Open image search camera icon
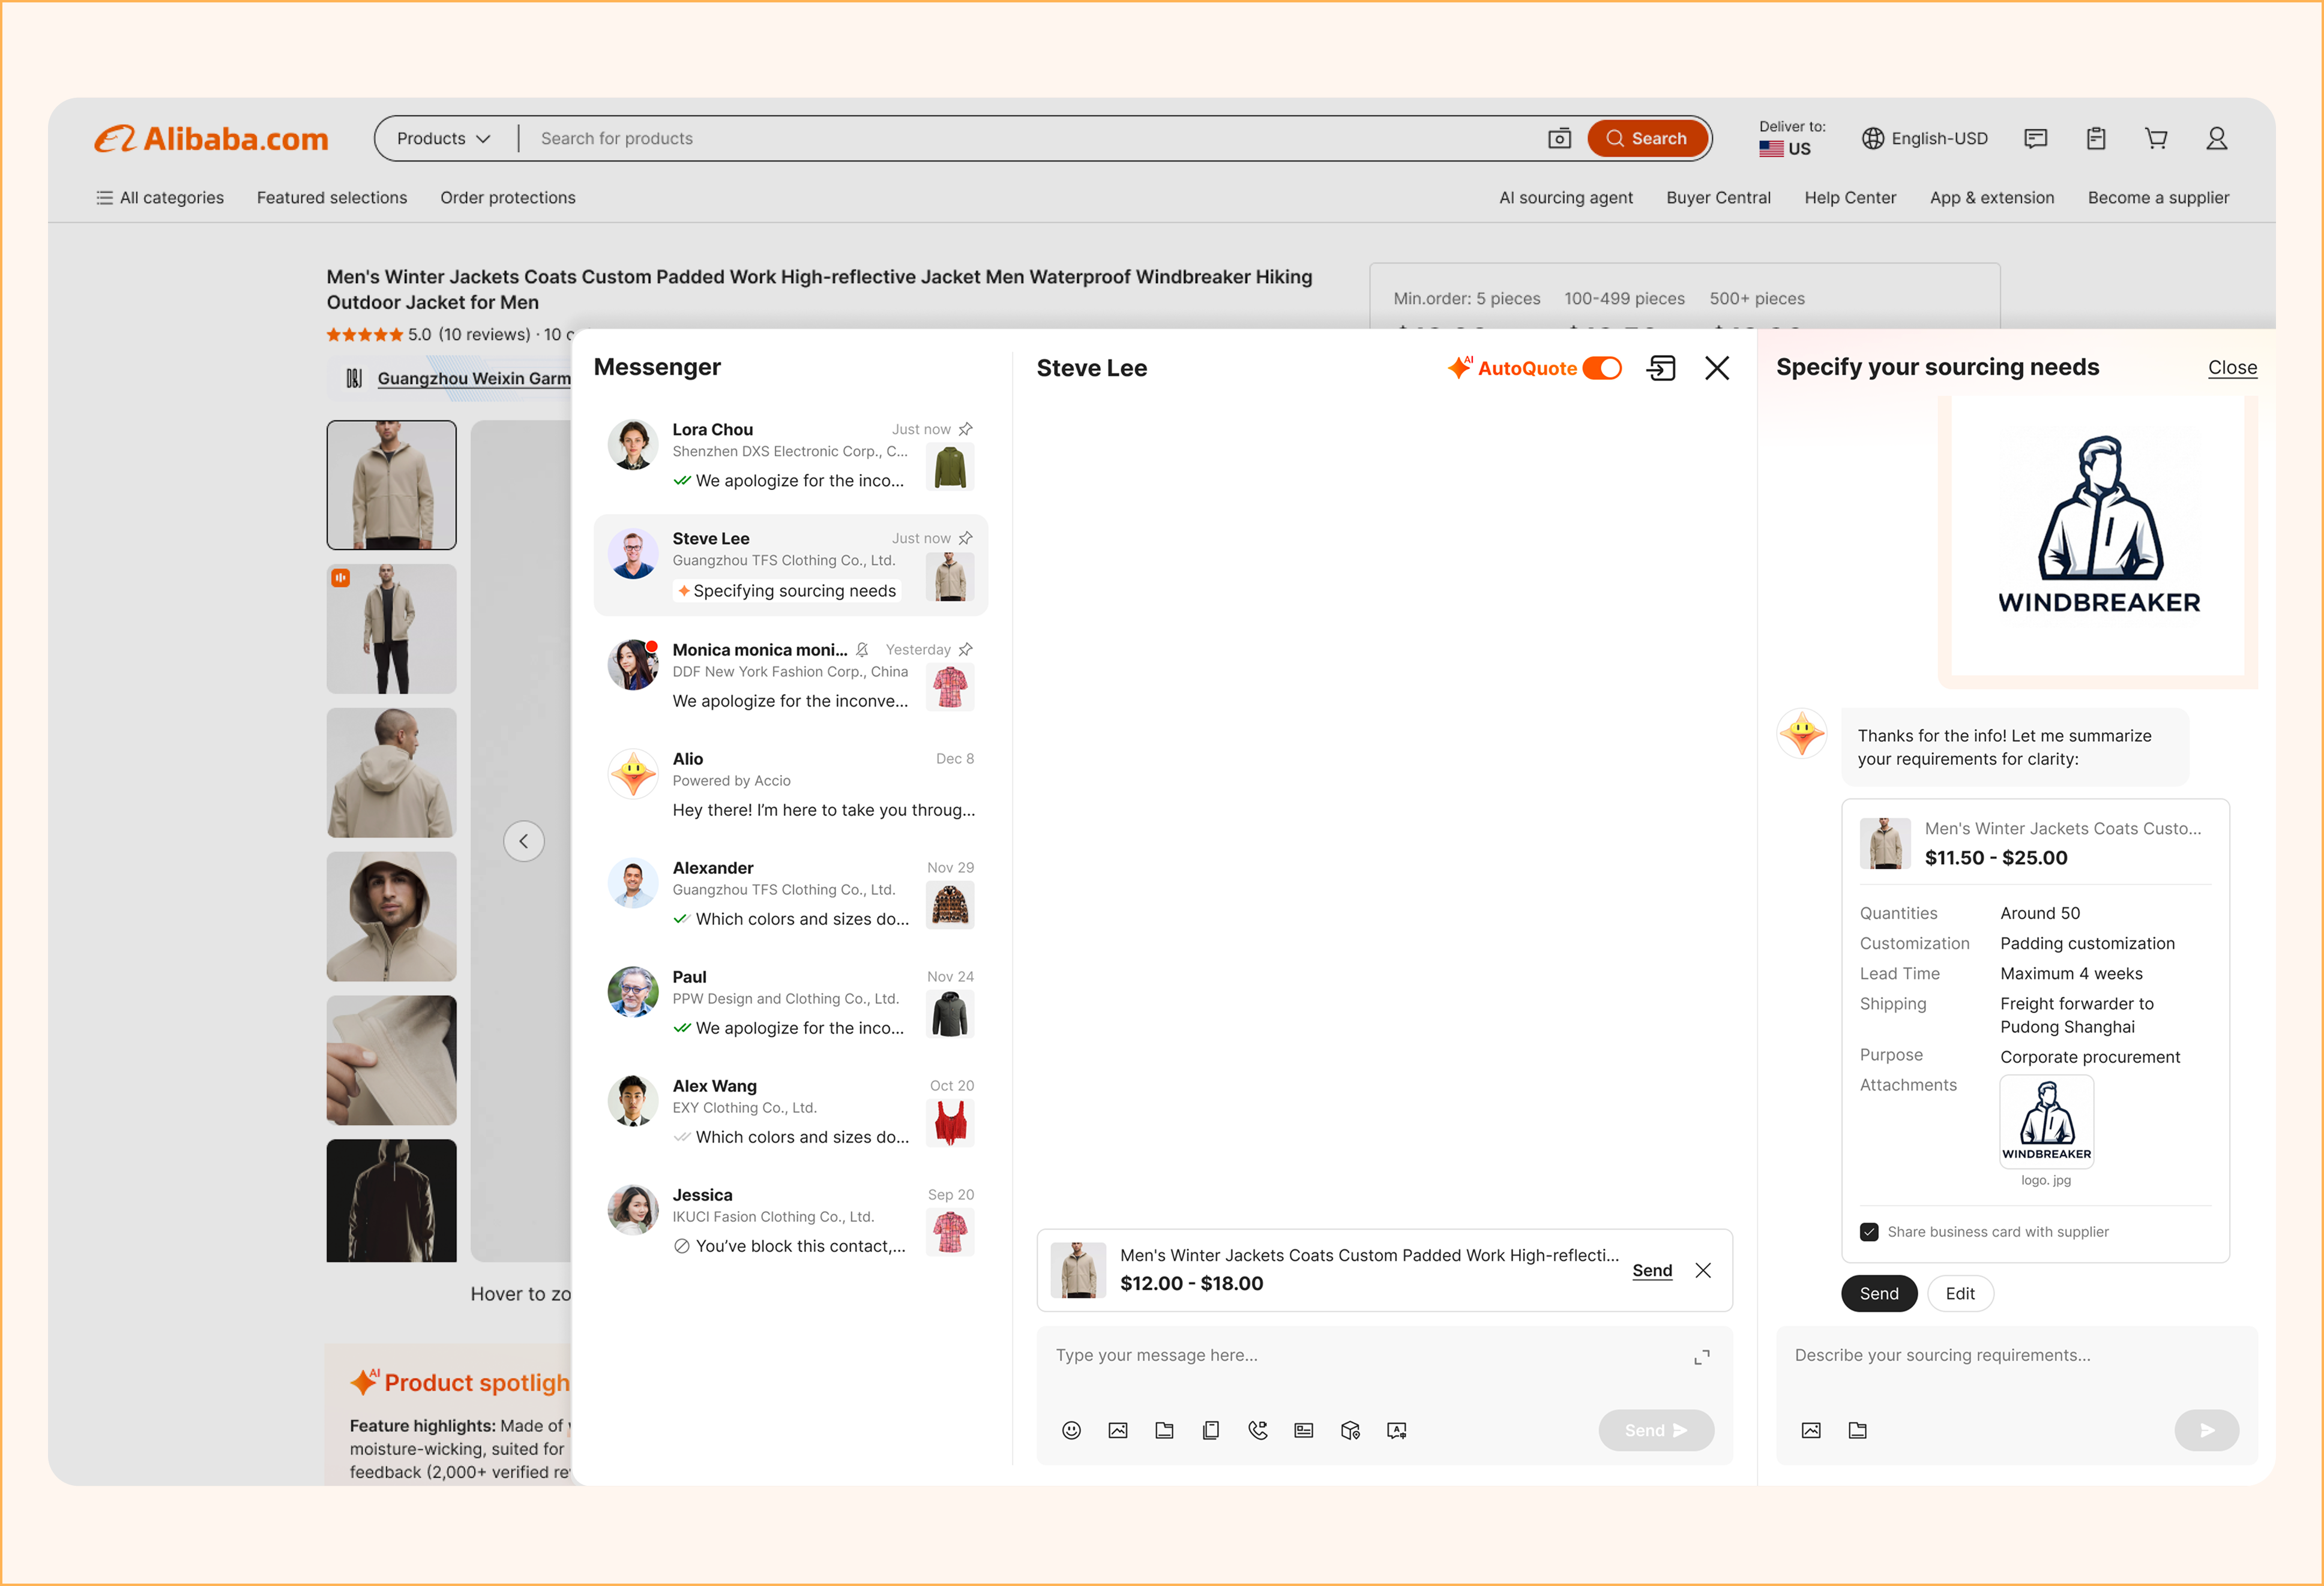This screenshot has width=2324, height=1586. coord(1559,139)
